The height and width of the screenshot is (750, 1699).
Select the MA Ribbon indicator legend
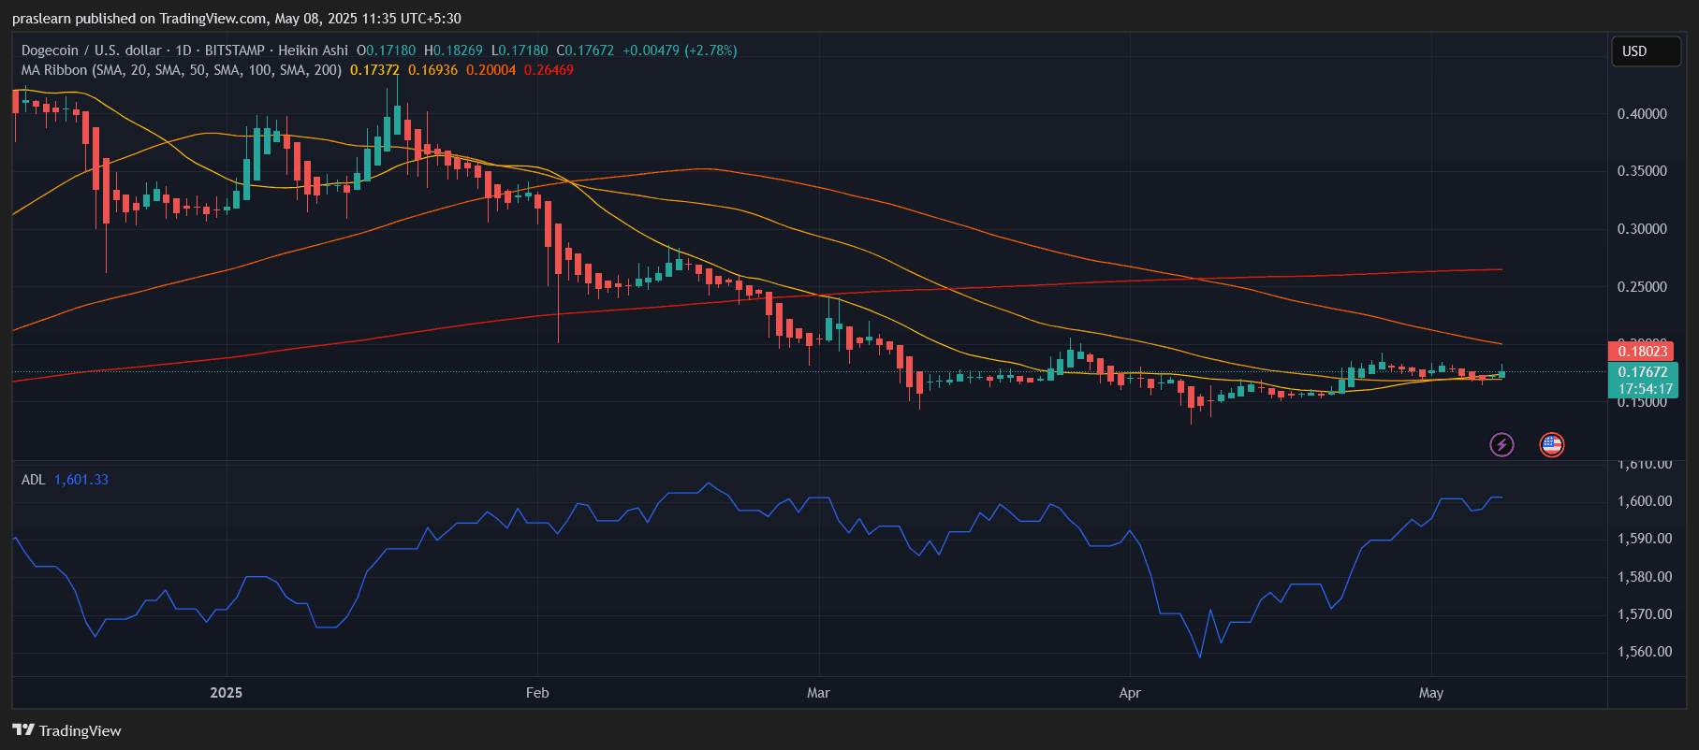coord(181,70)
